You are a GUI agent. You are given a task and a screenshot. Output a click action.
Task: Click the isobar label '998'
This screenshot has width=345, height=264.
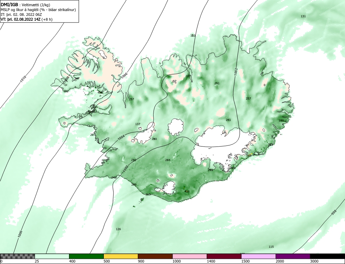tap(334, 213)
